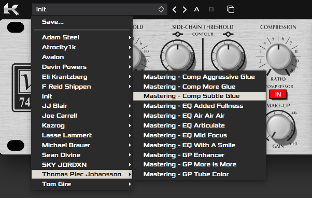
Task: Load Mastering - EQ With A Smile preset
Action: (200, 145)
